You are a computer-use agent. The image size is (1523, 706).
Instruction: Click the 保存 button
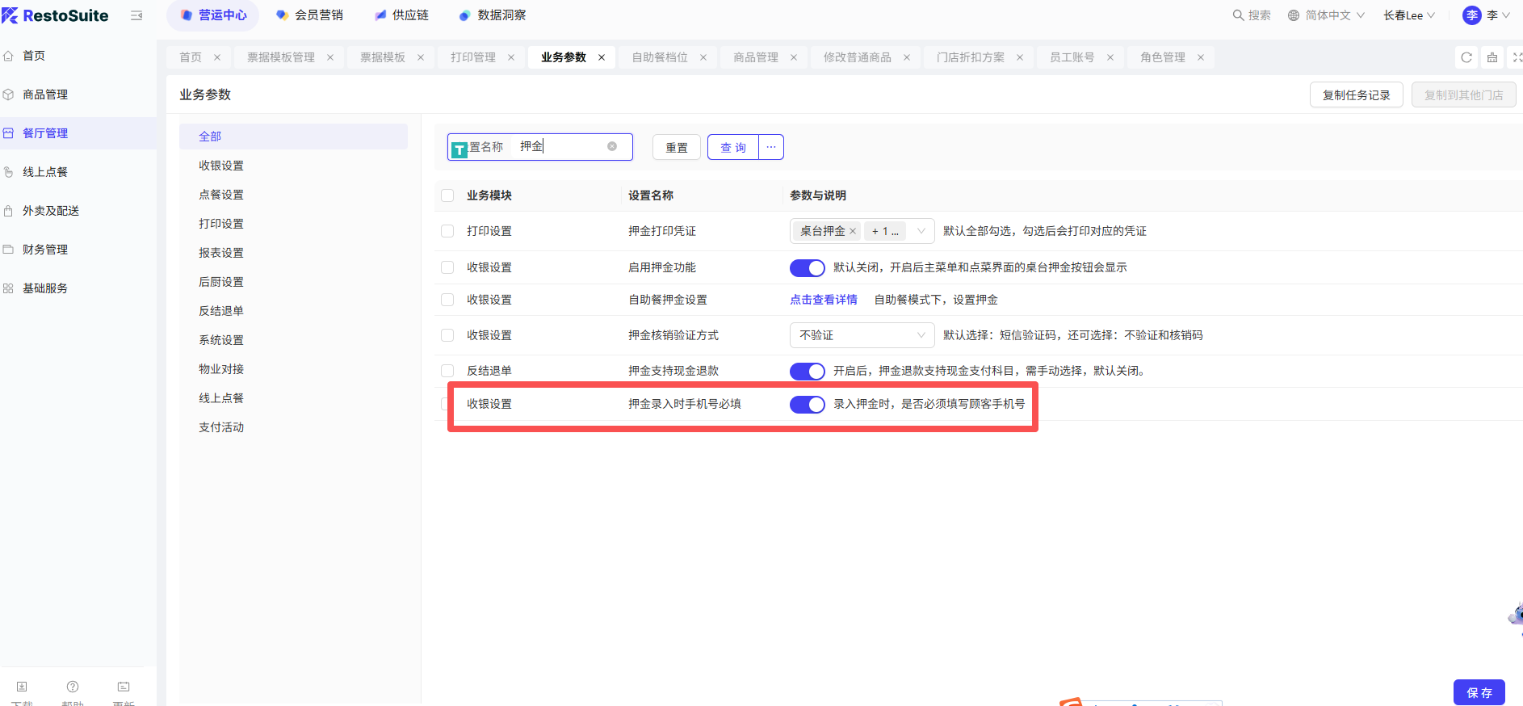(1479, 692)
